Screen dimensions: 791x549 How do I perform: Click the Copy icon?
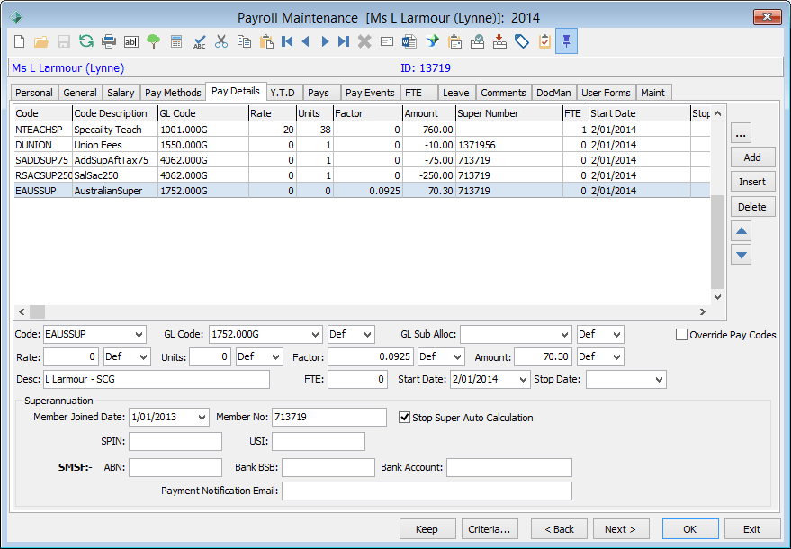point(244,41)
